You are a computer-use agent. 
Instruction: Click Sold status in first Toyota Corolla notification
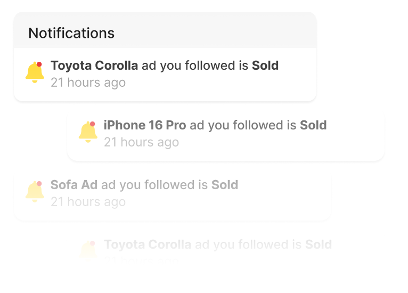(265, 66)
